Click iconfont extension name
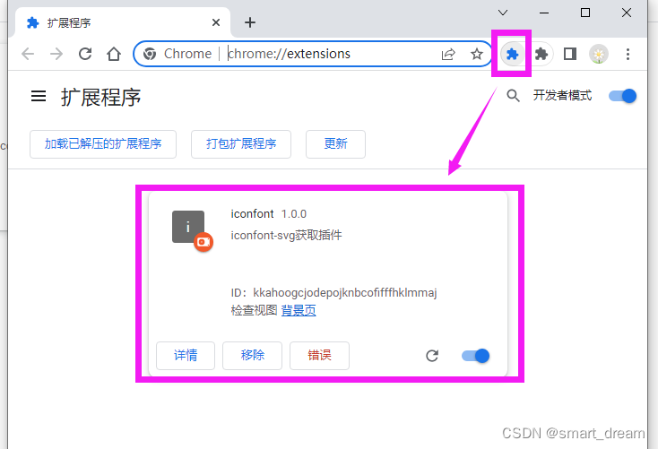The width and height of the screenshot is (658, 449). [x=252, y=213]
